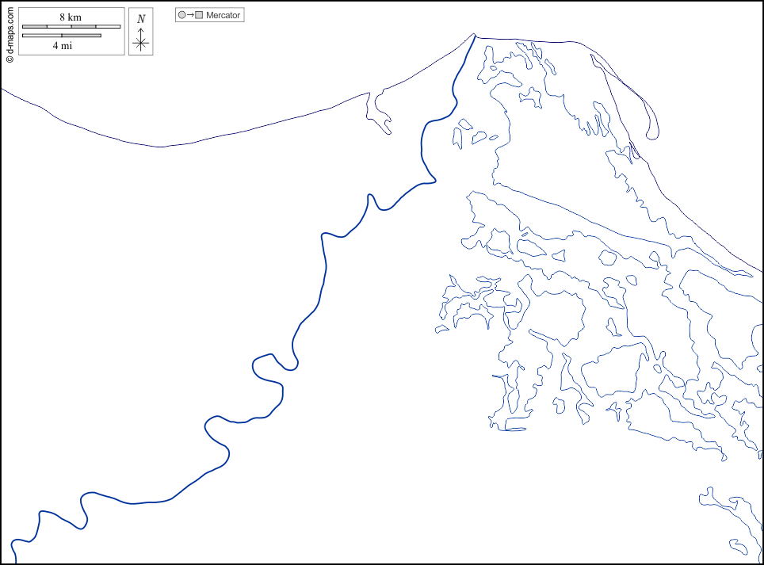Screen dimensions: 764x565
Task: Click the 8 km scale bar
Action: (x=71, y=26)
